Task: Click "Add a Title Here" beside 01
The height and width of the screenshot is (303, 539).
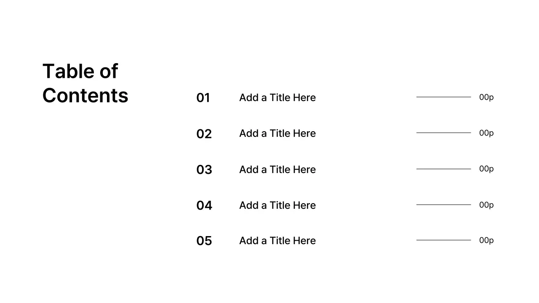Action: pos(277,98)
